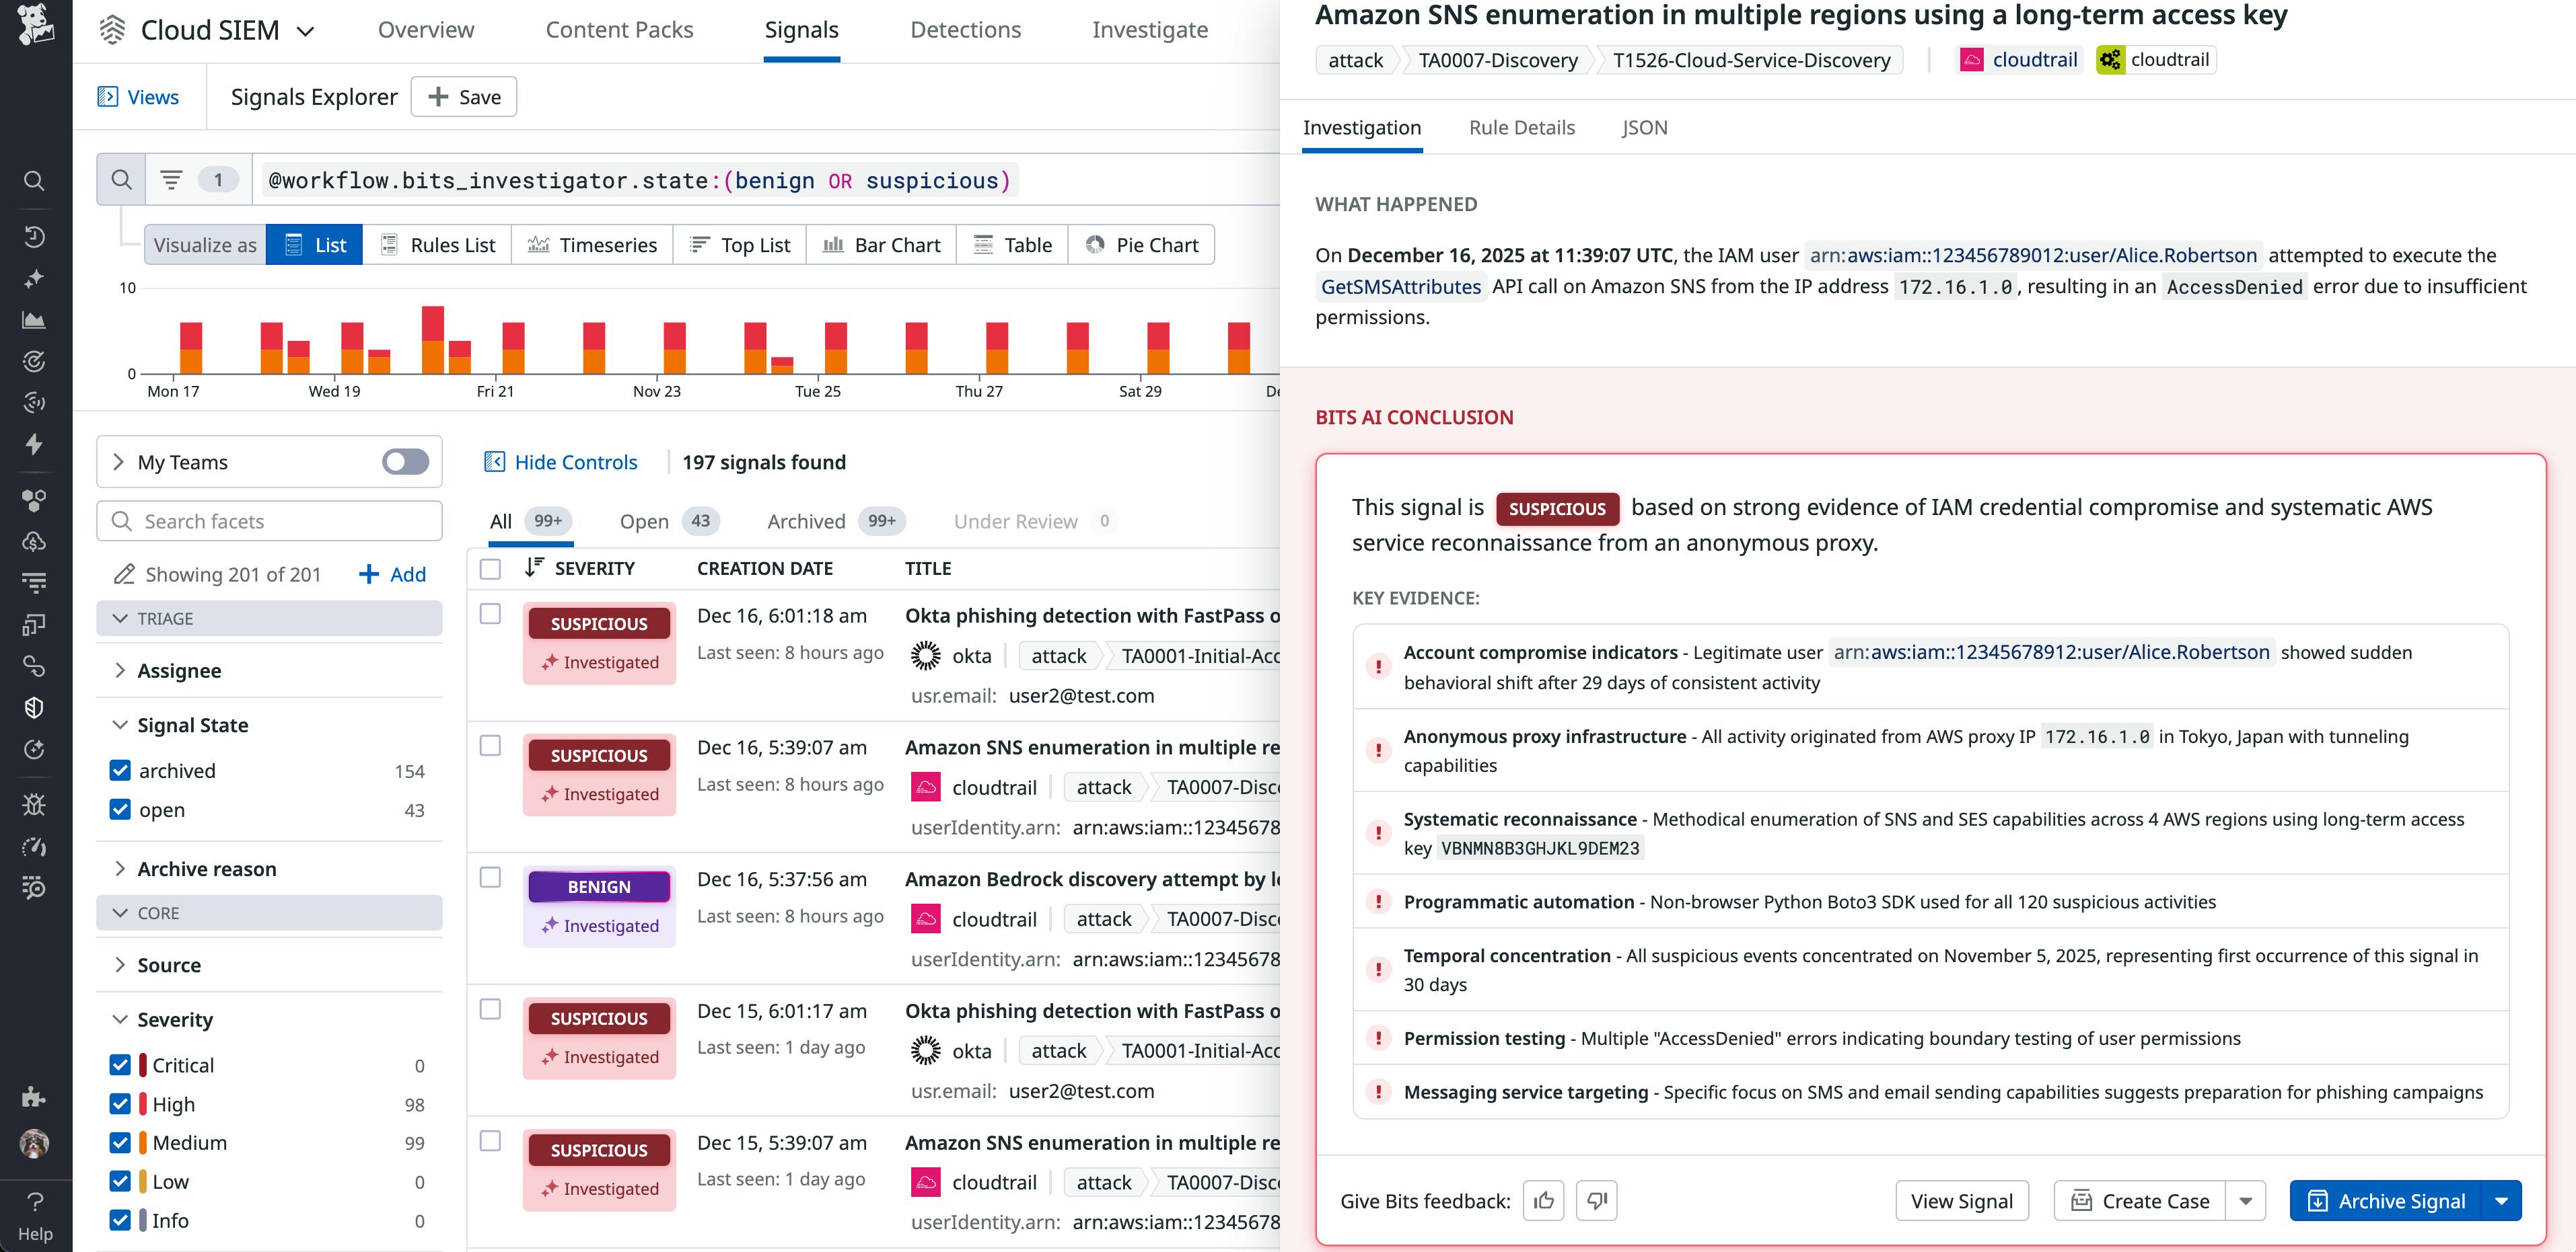Switch to the Rule Details tab

[1521, 128]
